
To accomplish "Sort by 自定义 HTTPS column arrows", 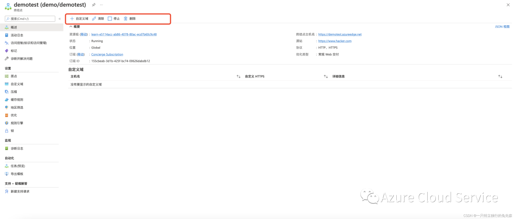I will pos(326,76).
